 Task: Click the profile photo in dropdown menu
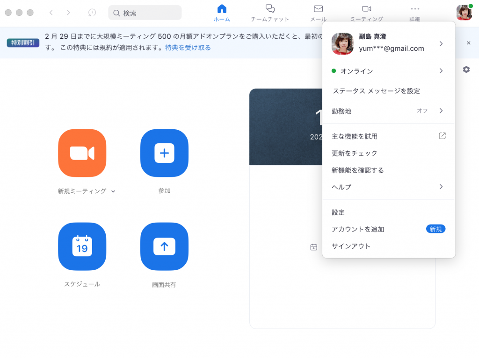[x=342, y=43]
